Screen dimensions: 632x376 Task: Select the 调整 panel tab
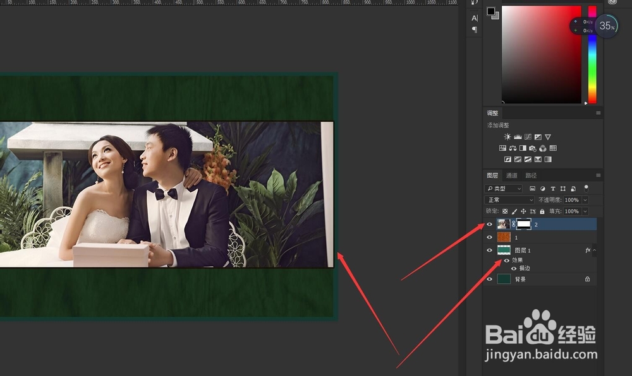pyautogui.click(x=492, y=113)
